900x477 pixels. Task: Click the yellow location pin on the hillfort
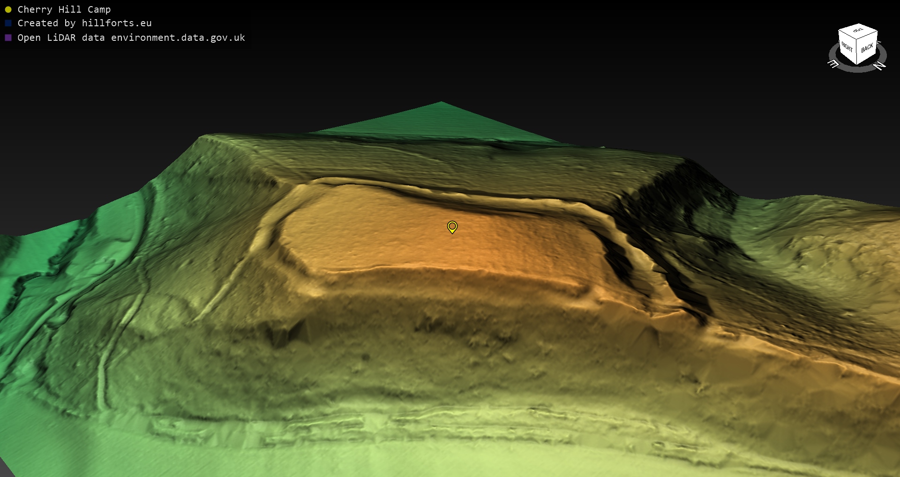click(x=452, y=227)
